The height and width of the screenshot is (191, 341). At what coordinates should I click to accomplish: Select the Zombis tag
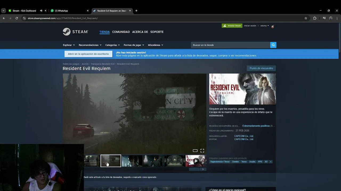coord(235,162)
